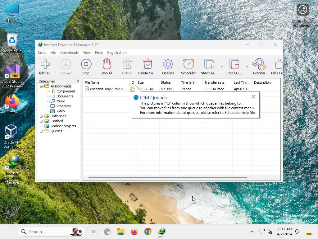Collapse the All Downloads tree node
The height and width of the screenshot is (239, 318).
(41, 86)
